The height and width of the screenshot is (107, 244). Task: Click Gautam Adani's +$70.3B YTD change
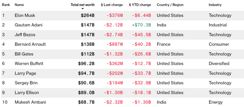(141, 25)
